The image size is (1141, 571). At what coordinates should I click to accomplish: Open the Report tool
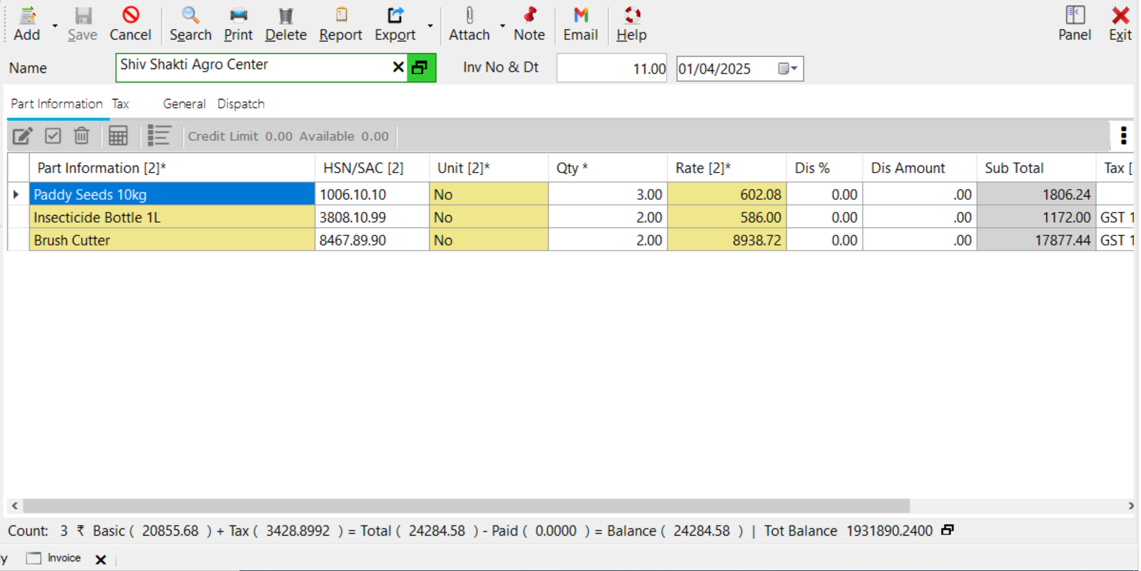[341, 23]
